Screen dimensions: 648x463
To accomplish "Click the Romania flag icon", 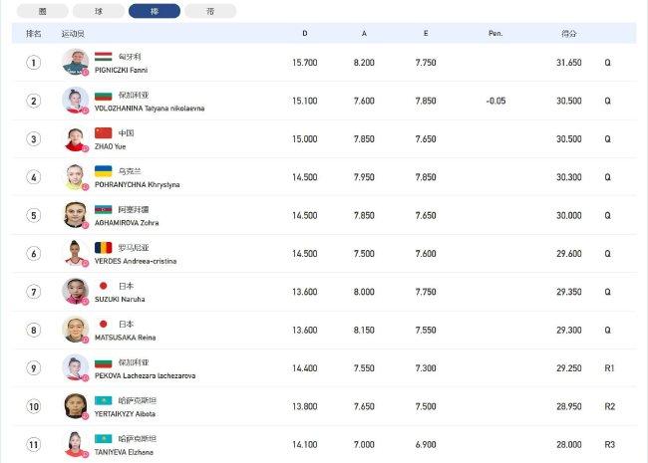I will coord(103,247).
